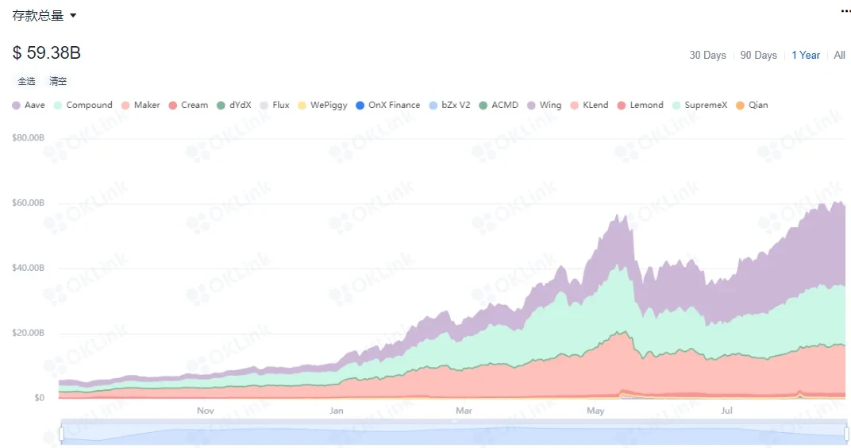
Task: Switch range to 30 Days
Action: (707, 55)
